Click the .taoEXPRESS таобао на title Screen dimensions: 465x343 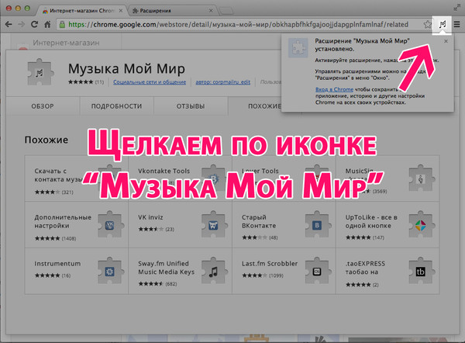[365, 268]
